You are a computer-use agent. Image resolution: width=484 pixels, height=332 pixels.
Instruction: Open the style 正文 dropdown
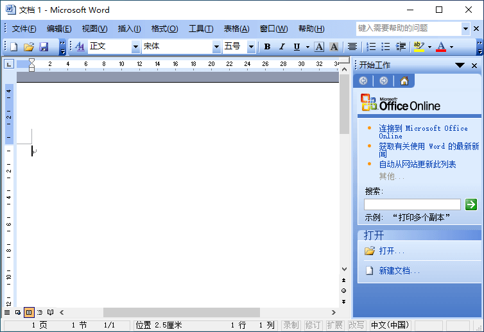135,47
